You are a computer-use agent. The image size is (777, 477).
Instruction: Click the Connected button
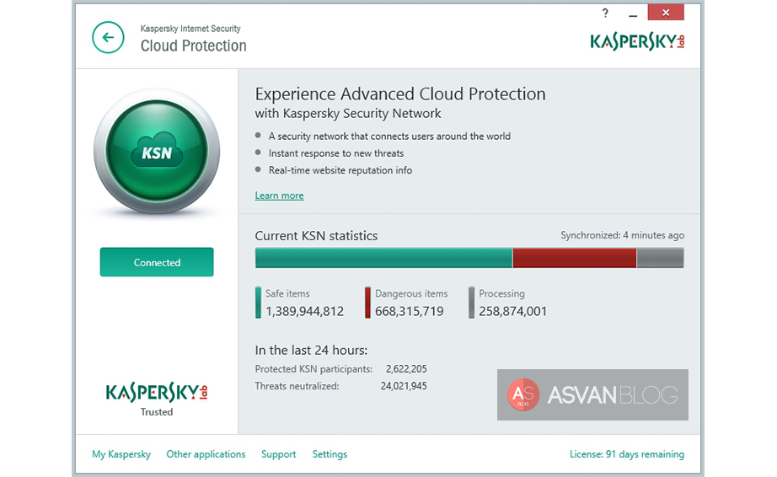157,262
